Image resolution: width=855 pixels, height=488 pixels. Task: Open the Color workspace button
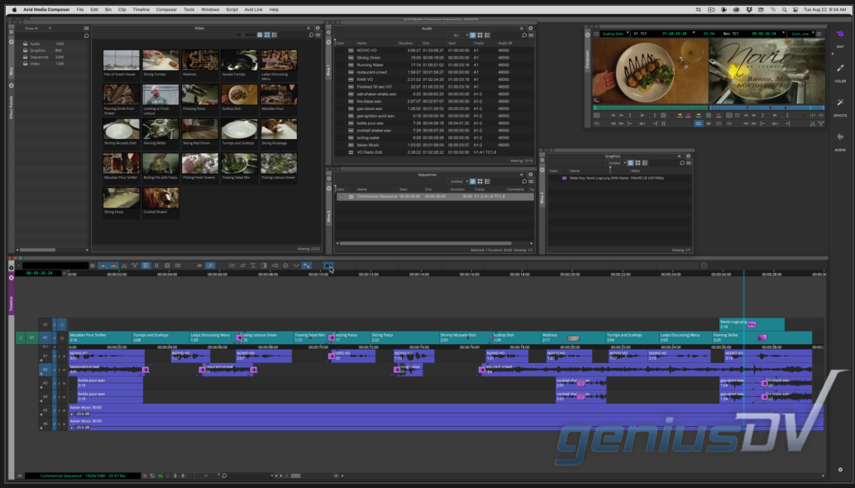tap(840, 71)
